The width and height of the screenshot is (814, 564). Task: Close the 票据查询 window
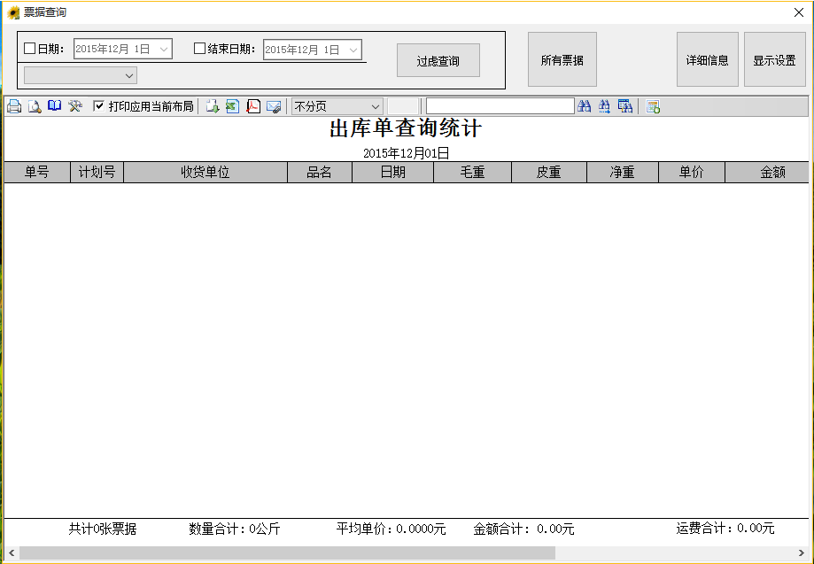click(x=799, y=12)
